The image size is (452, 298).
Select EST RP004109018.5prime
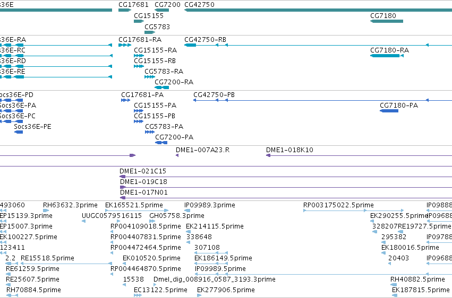112,232
